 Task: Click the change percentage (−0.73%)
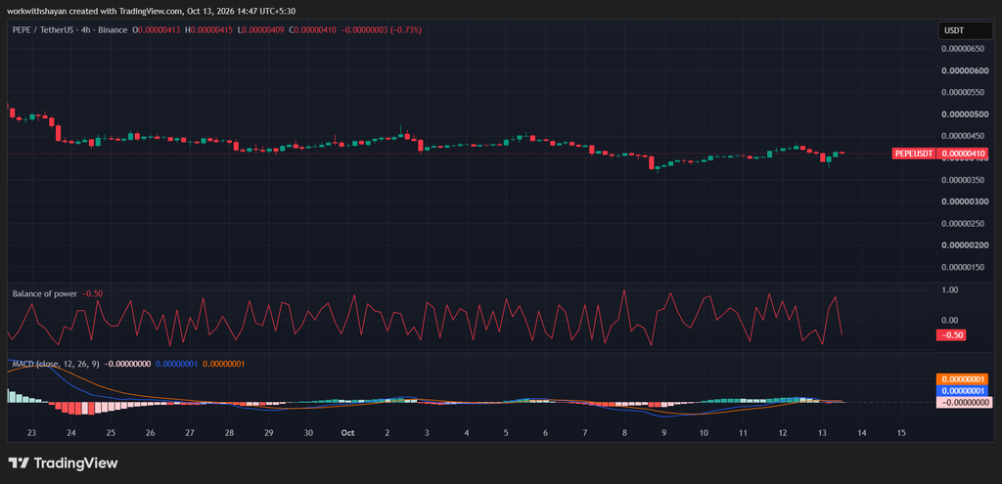pyautogui.click(x=406, y=30)
